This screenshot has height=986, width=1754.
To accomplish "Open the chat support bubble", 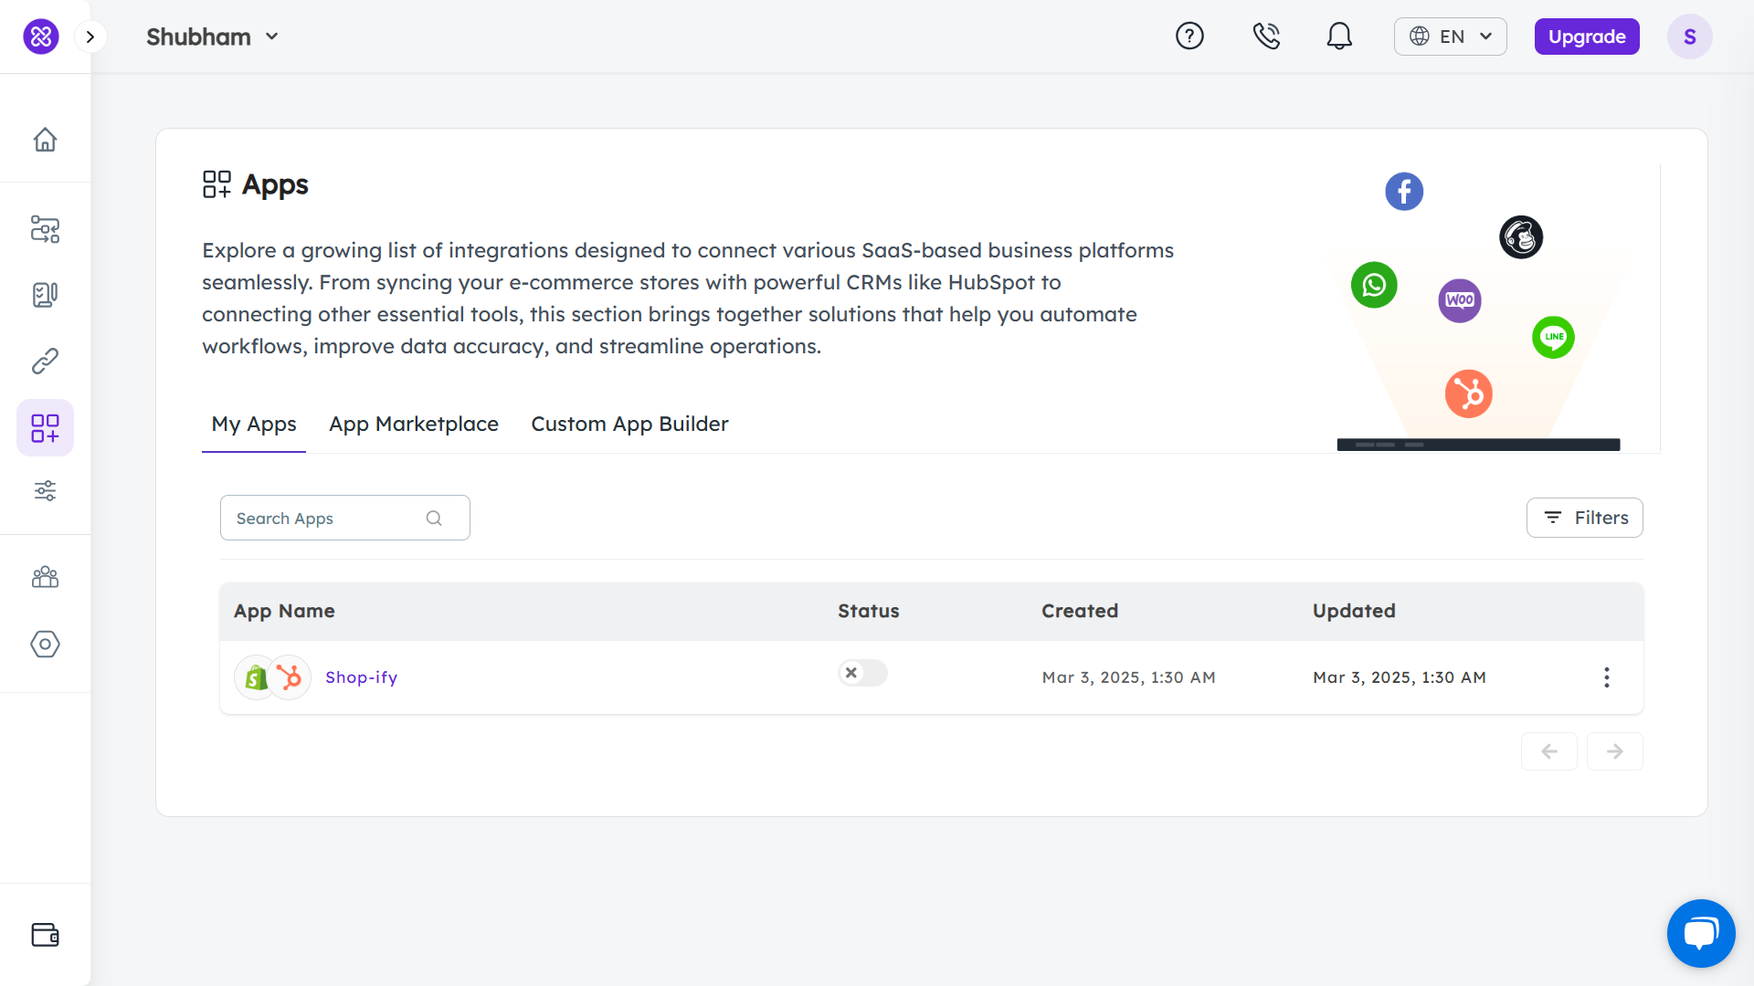I will (1701, 933).
